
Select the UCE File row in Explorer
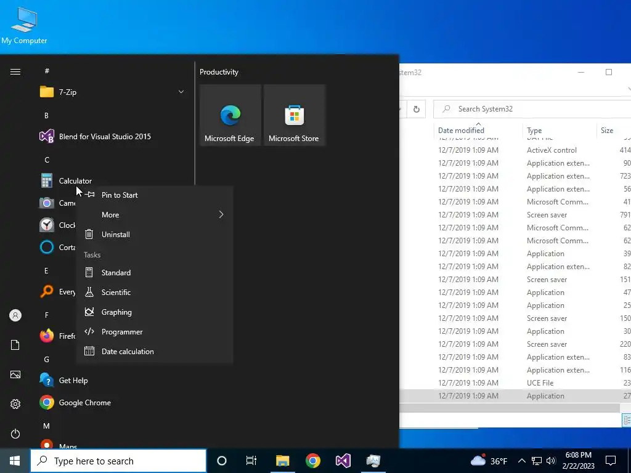[515, 383]
